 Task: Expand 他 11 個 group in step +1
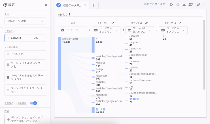[x=100, y=109]
